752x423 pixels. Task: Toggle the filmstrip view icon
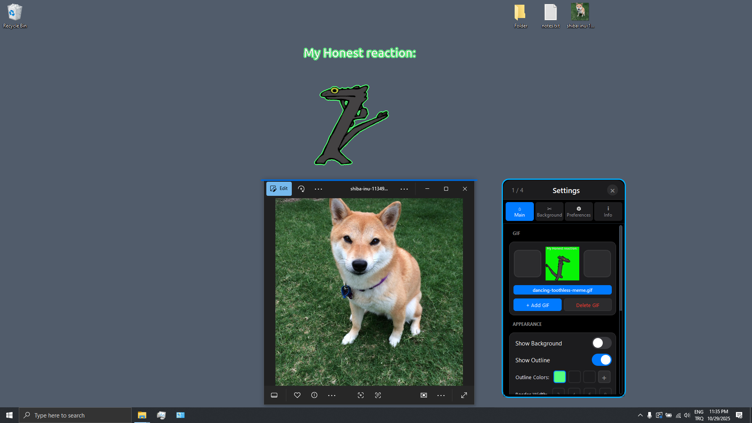274,395
